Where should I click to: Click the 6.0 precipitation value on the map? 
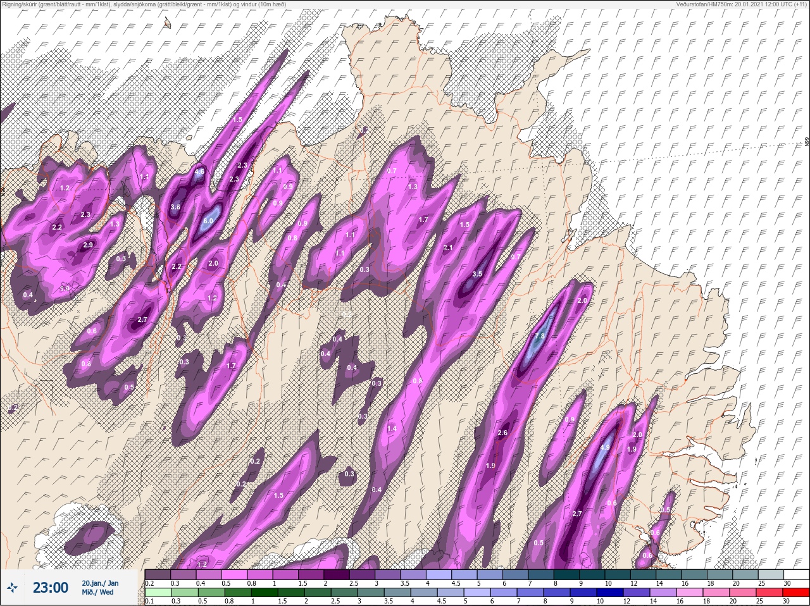[208, 221]
